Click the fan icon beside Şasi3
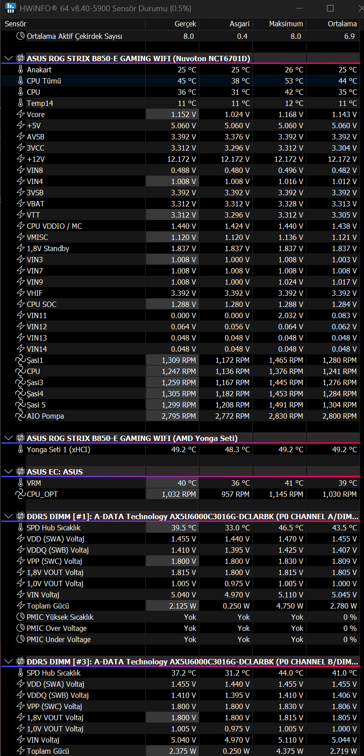The height and width of the screenshot is (756, 364). (21, 382)
